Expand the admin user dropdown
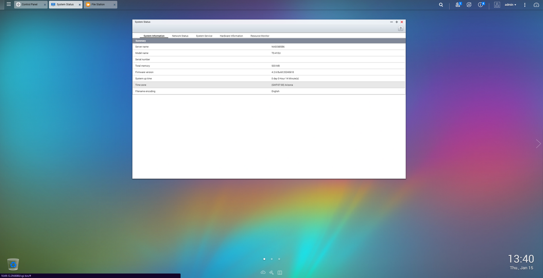 (x=510, y=5)
